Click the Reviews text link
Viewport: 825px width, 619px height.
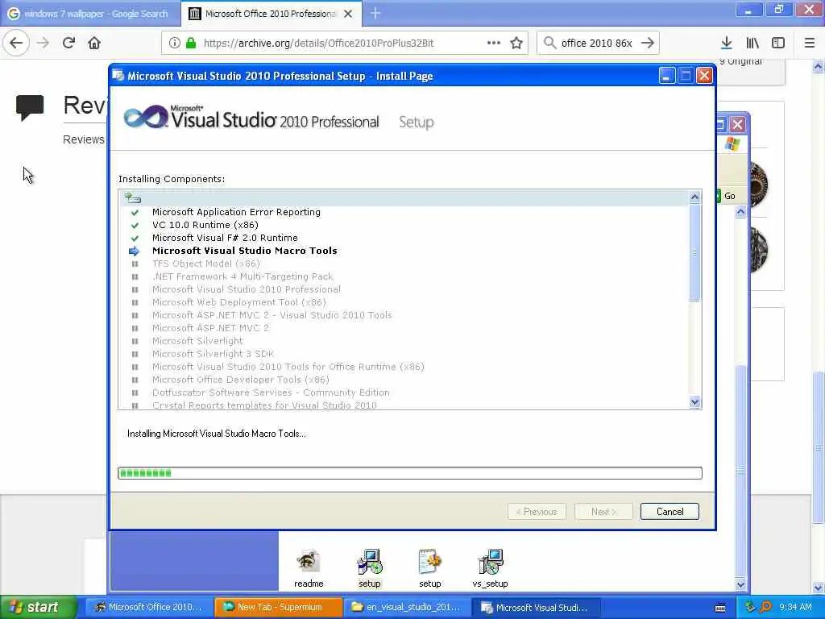84,139
